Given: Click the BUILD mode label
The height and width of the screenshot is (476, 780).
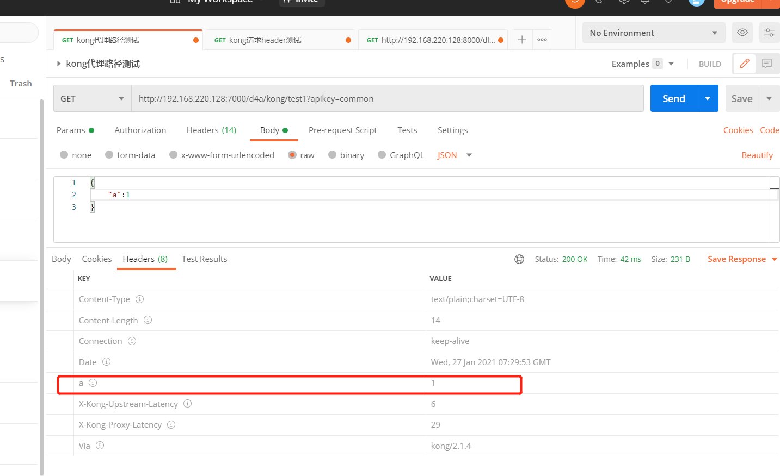Looking at the screenshot, I should 710,64.
